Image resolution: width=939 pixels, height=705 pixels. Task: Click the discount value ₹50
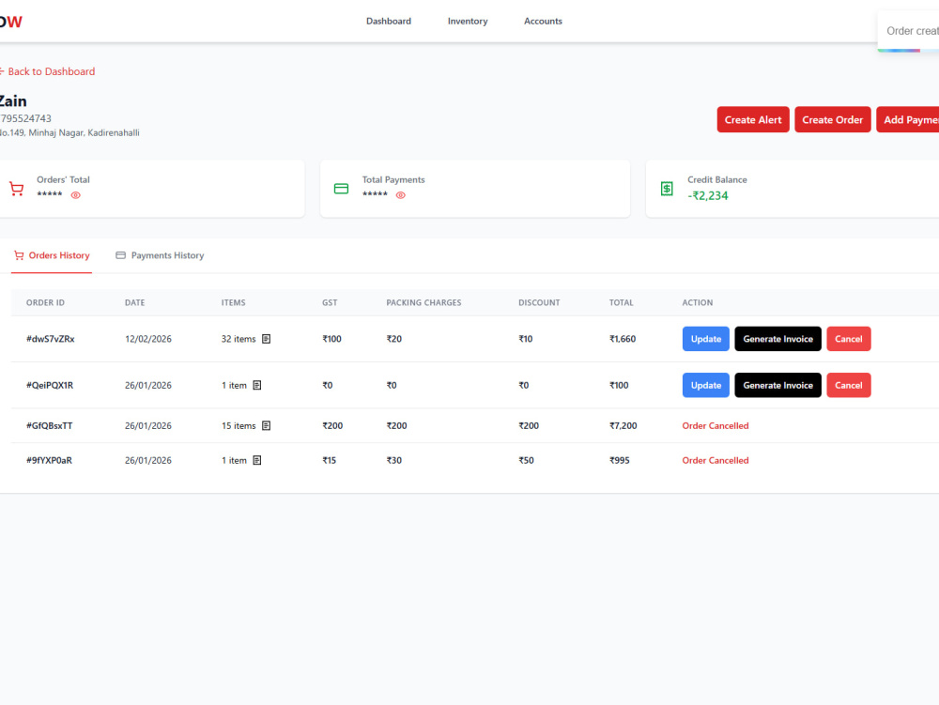[x=526, y=460]
